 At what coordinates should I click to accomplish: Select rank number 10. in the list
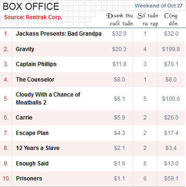coord(7,179)
